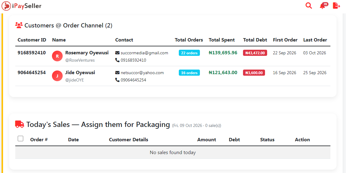The width and height of the screenshot is (346, 173).
Task: Click the Total Debt column header
Action: point(255,40)
